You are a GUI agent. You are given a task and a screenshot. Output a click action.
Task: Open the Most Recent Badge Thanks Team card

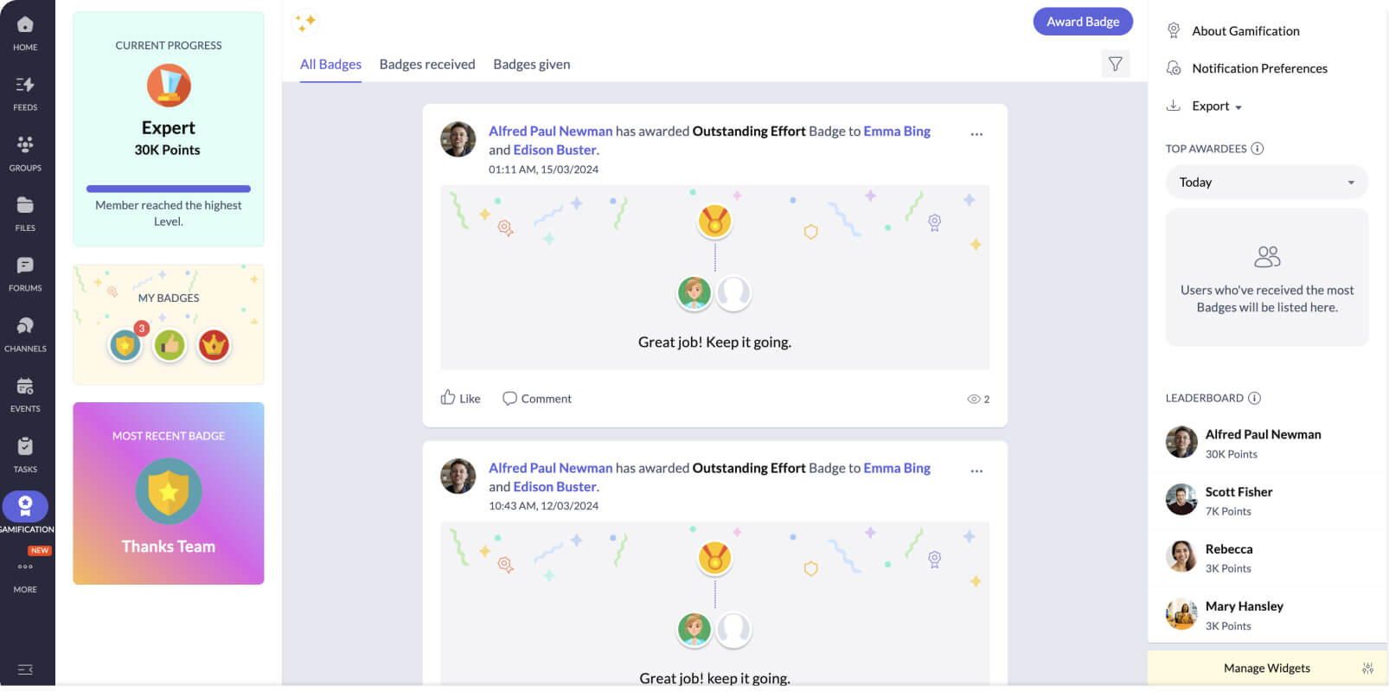(x=169, y=493)
